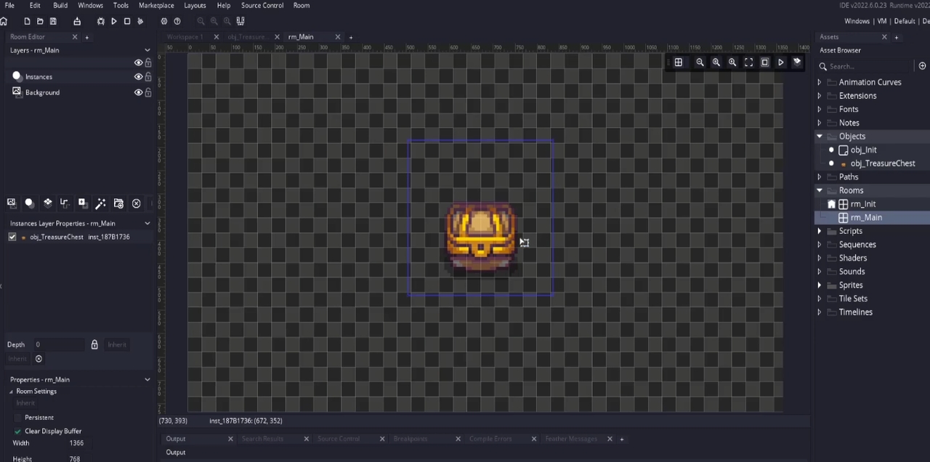Collapse the Objects folder
This screenshot has width=930, height=462.
pos(820,136)
